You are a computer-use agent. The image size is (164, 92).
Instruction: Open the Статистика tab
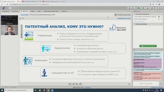pos(64,11)
